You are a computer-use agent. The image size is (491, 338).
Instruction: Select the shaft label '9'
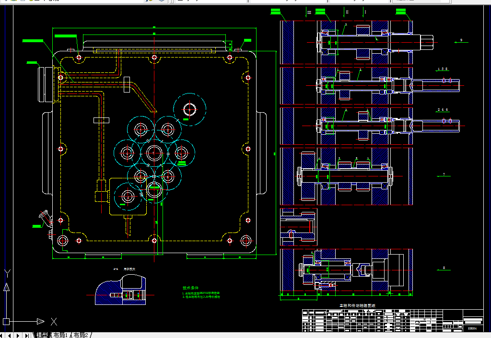461,40
